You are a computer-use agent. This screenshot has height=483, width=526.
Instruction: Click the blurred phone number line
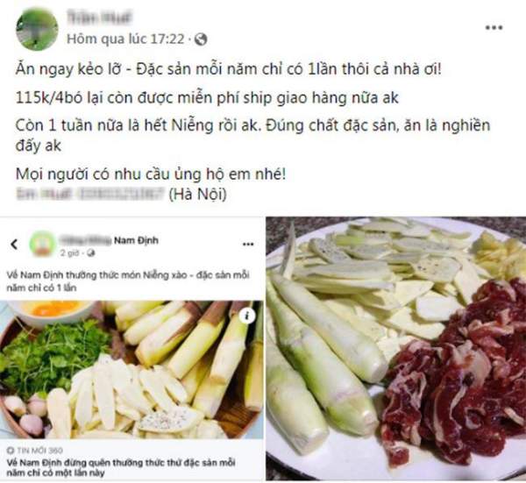pos(90,194)
